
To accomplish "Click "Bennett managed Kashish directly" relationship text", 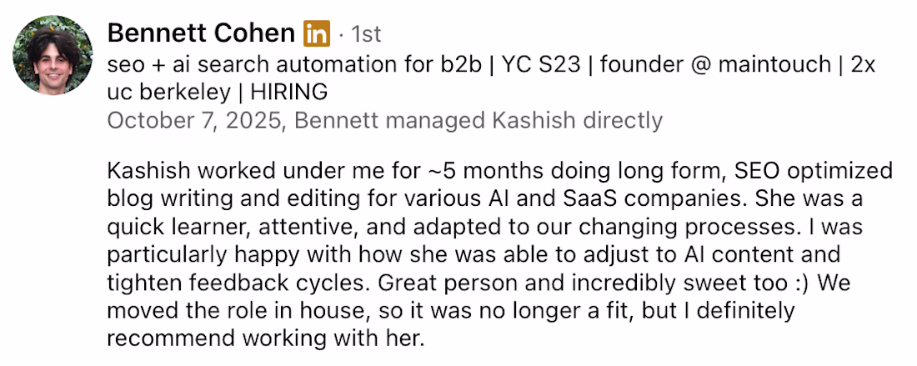I will point(479,120).
